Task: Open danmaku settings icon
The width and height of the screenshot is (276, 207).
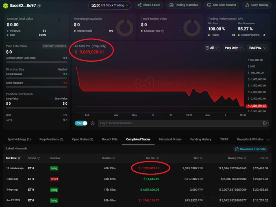Action: [x=93, y=123]
